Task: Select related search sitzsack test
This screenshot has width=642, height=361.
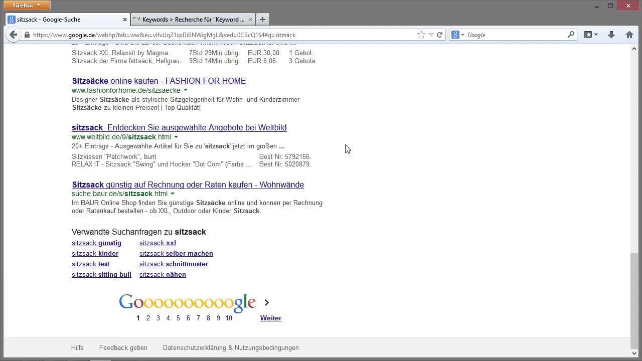Action: pos(90,264)
